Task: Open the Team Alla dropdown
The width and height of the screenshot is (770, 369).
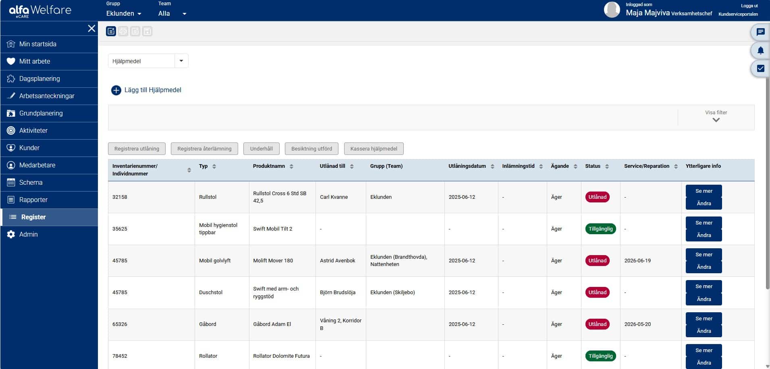Action: (x=172, y=14)
